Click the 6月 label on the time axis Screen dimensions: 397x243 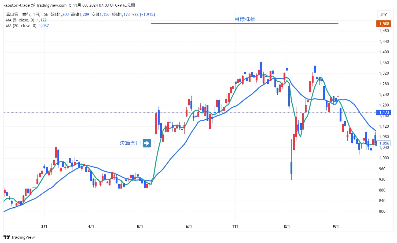pos(189,227)
